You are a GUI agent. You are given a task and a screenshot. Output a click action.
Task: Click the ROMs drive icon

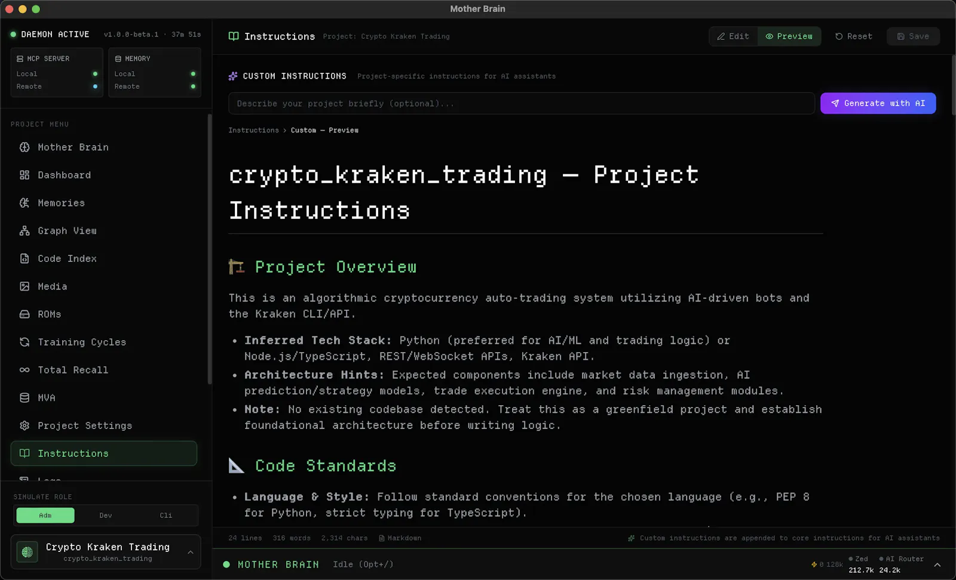coord(24,314)
